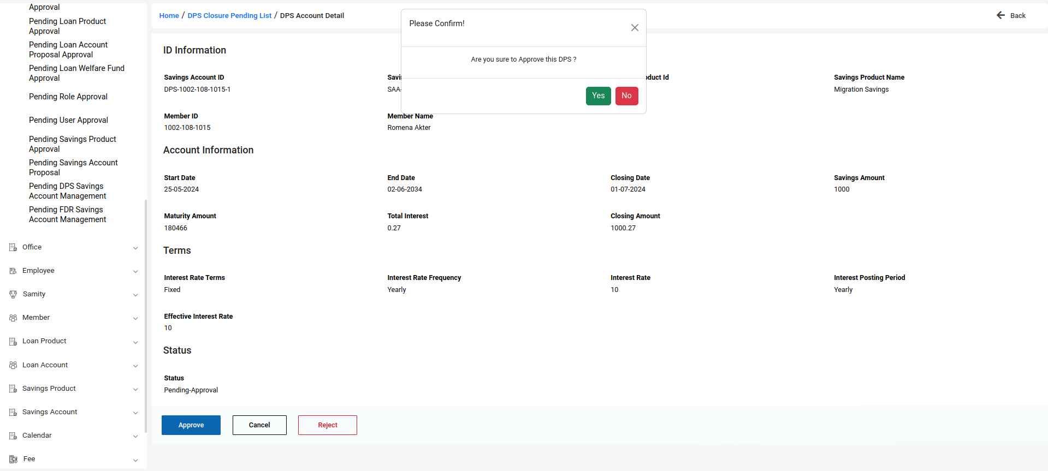Click the Samity sidebar icon
The image size is (1048, 471).
tap(13, 294)
